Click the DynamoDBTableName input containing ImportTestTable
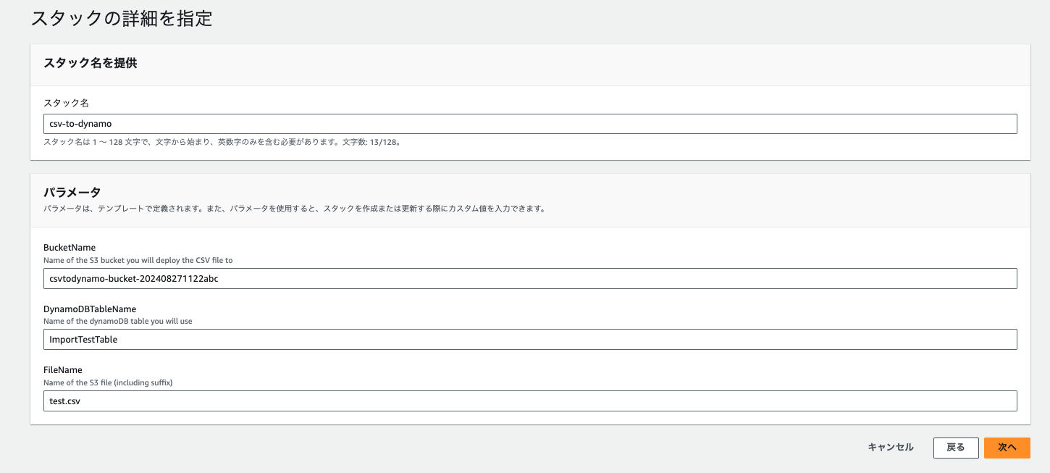1050x473 pixels. pos(530,340)
